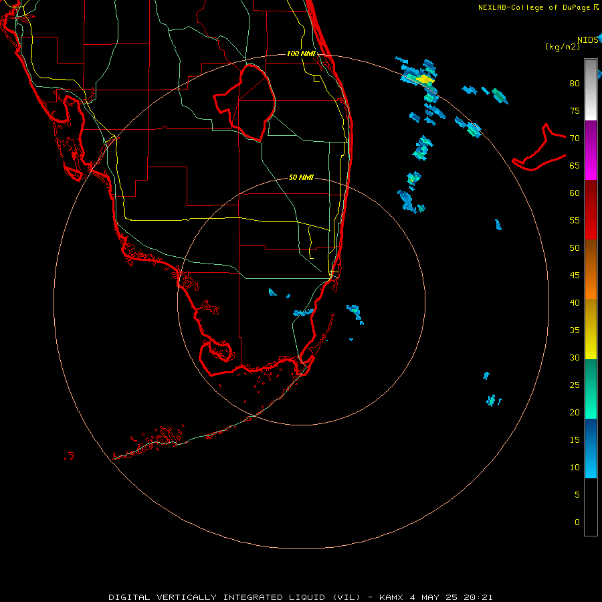This screenshot has height=602, width=602.
Task: Click the 50 scale value
Action: pos(575,247)
